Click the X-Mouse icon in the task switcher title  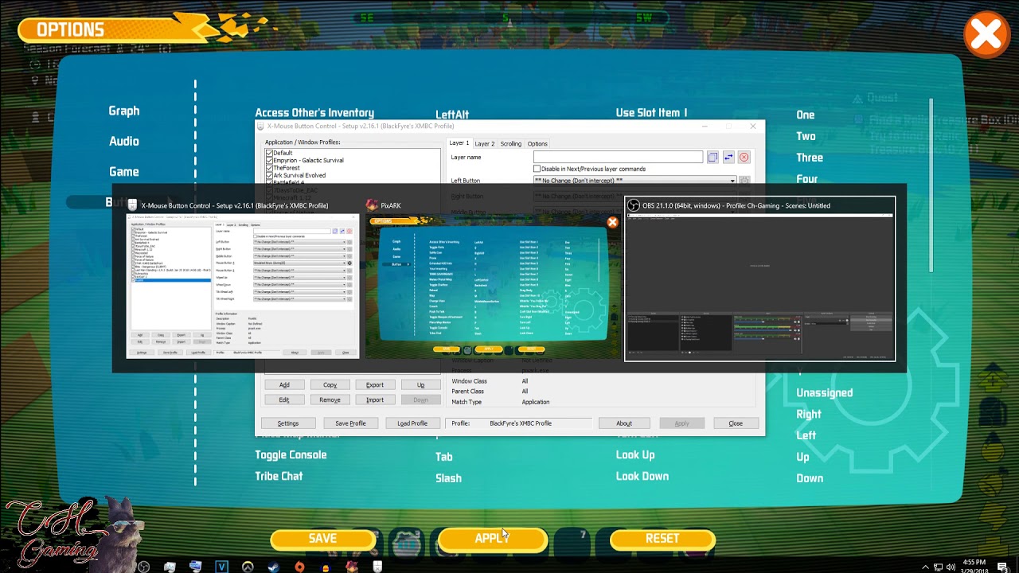(x=132, y=205)
